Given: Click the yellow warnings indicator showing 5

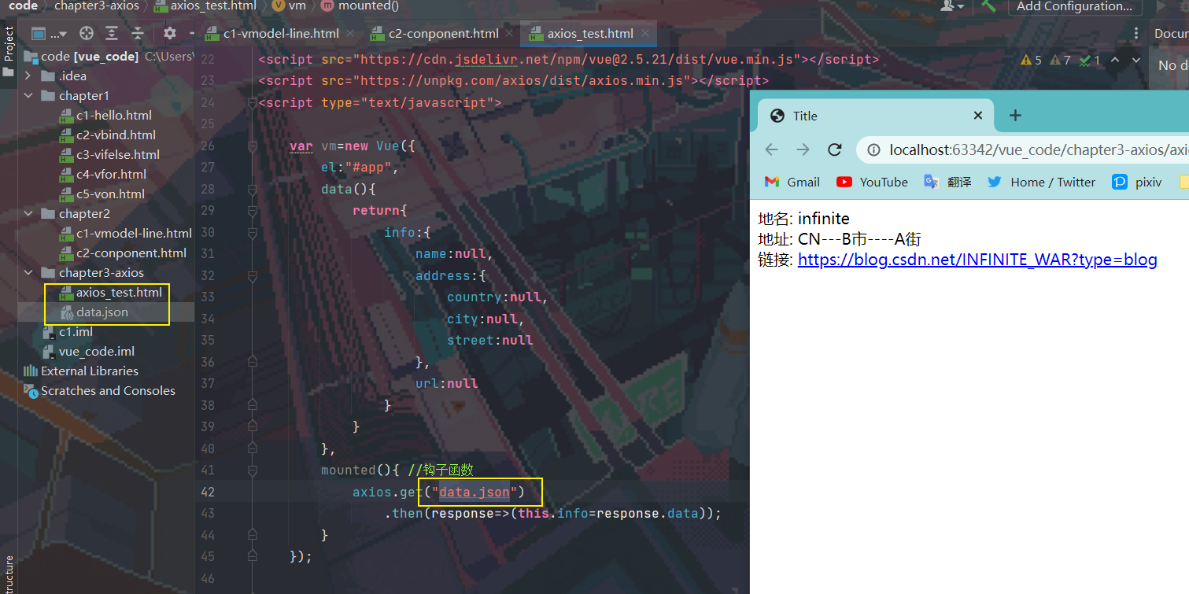Looking at the screenshot, I should [1031, 60].
